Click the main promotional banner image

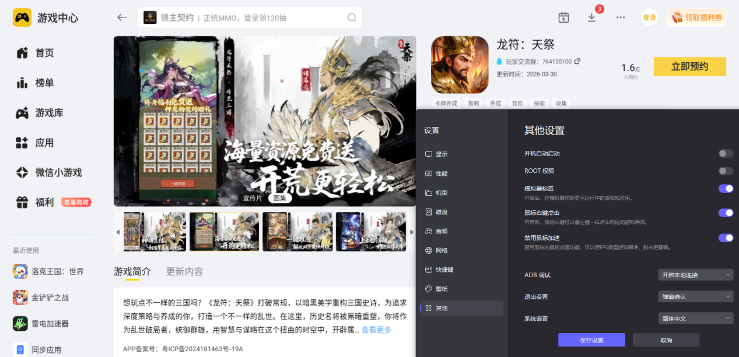tap(265, 121)
